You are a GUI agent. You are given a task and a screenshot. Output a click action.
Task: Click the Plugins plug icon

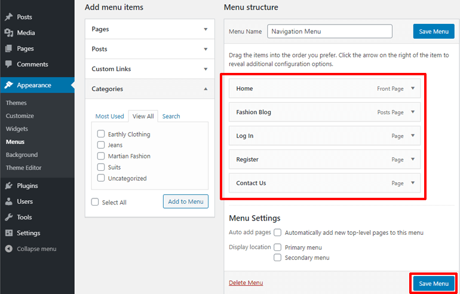point(8,186)
